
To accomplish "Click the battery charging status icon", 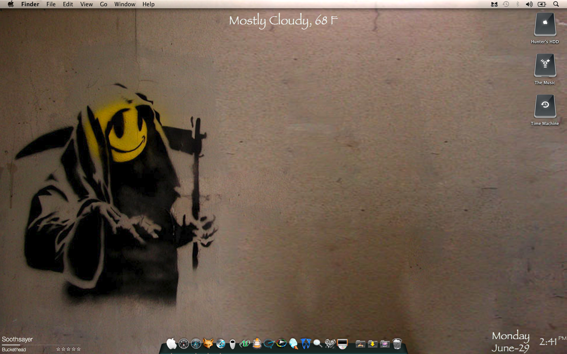I will [x=542, y=4].
